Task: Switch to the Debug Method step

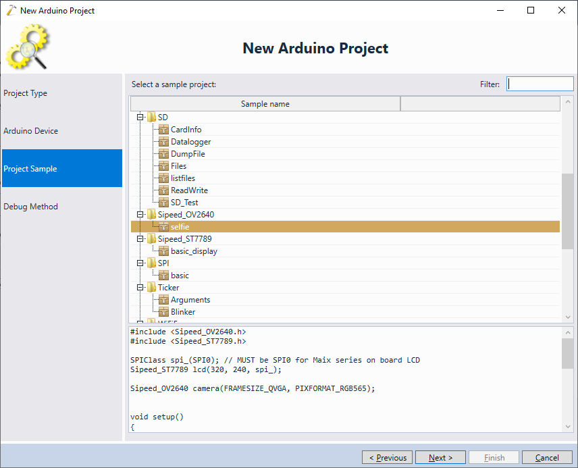Action: 62,207
